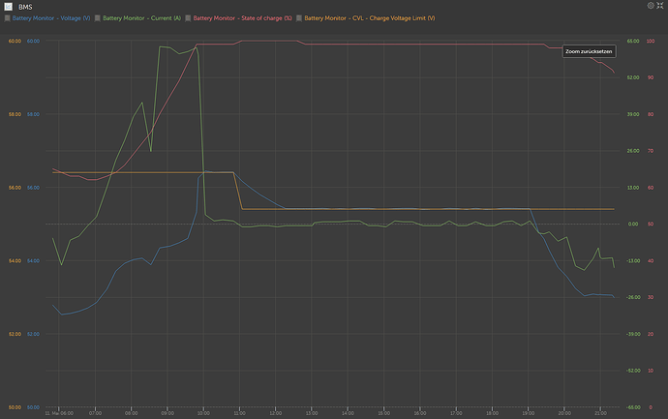Hide the State of charge (%) series

coord(242,18)
